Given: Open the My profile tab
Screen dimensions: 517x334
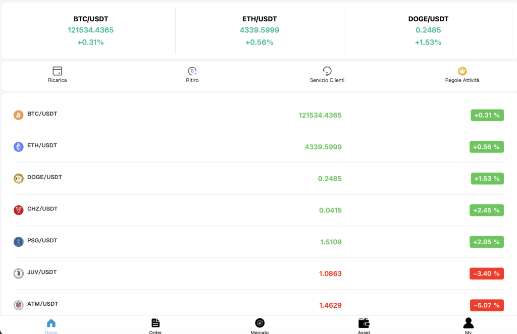Looking at the screenshot, I should coord(469,324).
